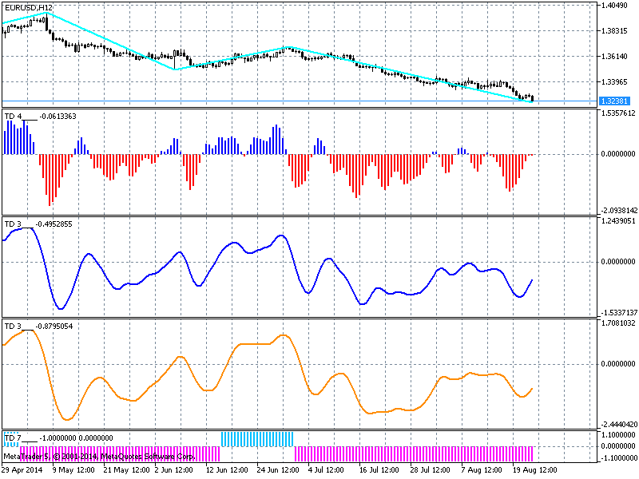Click zero level value of orange TD 3 line panel
This screenshot has width=639, height=479.
coord(618,364)
